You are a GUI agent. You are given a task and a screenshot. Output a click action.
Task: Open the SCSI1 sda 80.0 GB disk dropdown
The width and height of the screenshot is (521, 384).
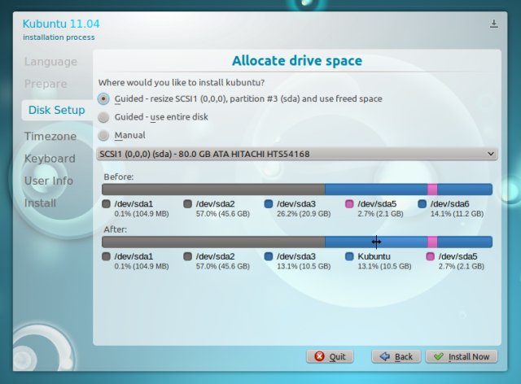coord(296,154)
